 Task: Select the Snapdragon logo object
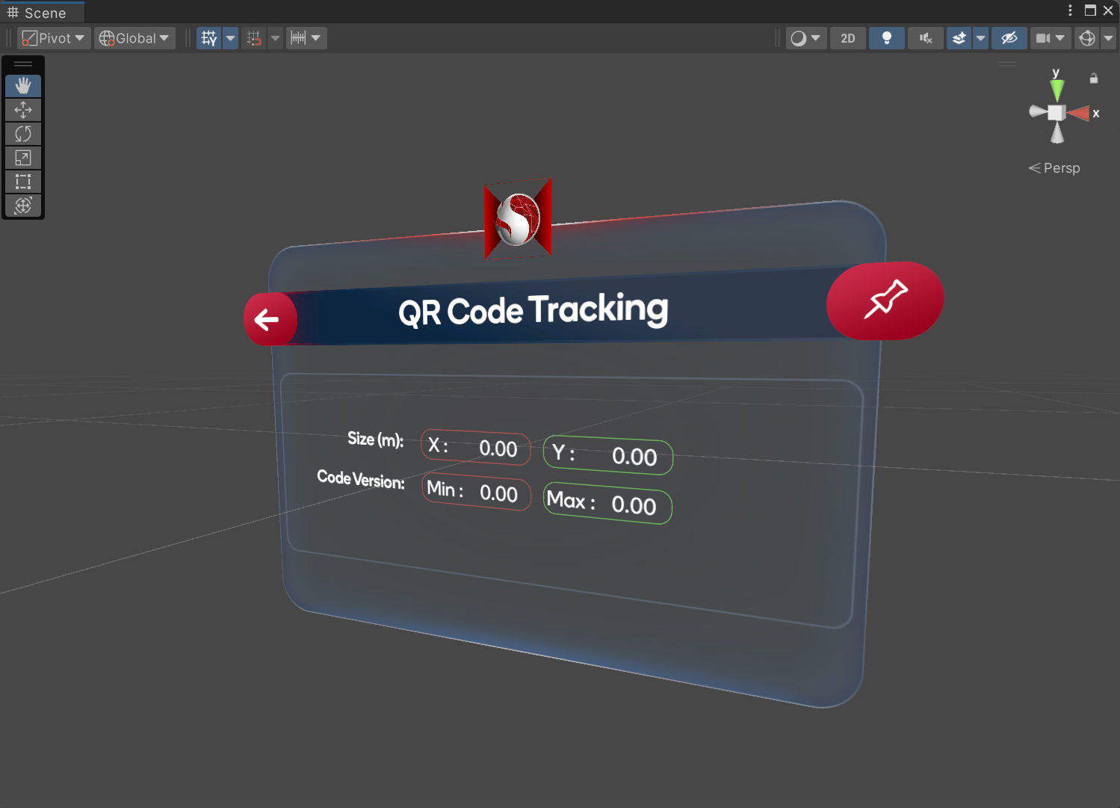[x=518, y=218]
